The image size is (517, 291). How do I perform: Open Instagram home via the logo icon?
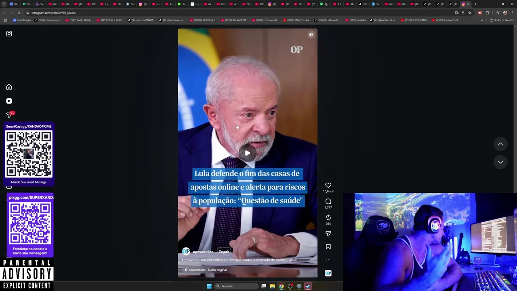click(x=9, y=34)
